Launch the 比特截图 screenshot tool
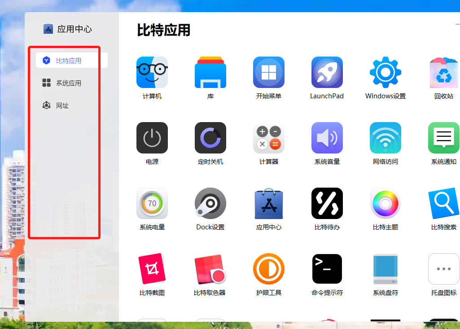This screenshot has width=460, height=329. pos(152,269)
